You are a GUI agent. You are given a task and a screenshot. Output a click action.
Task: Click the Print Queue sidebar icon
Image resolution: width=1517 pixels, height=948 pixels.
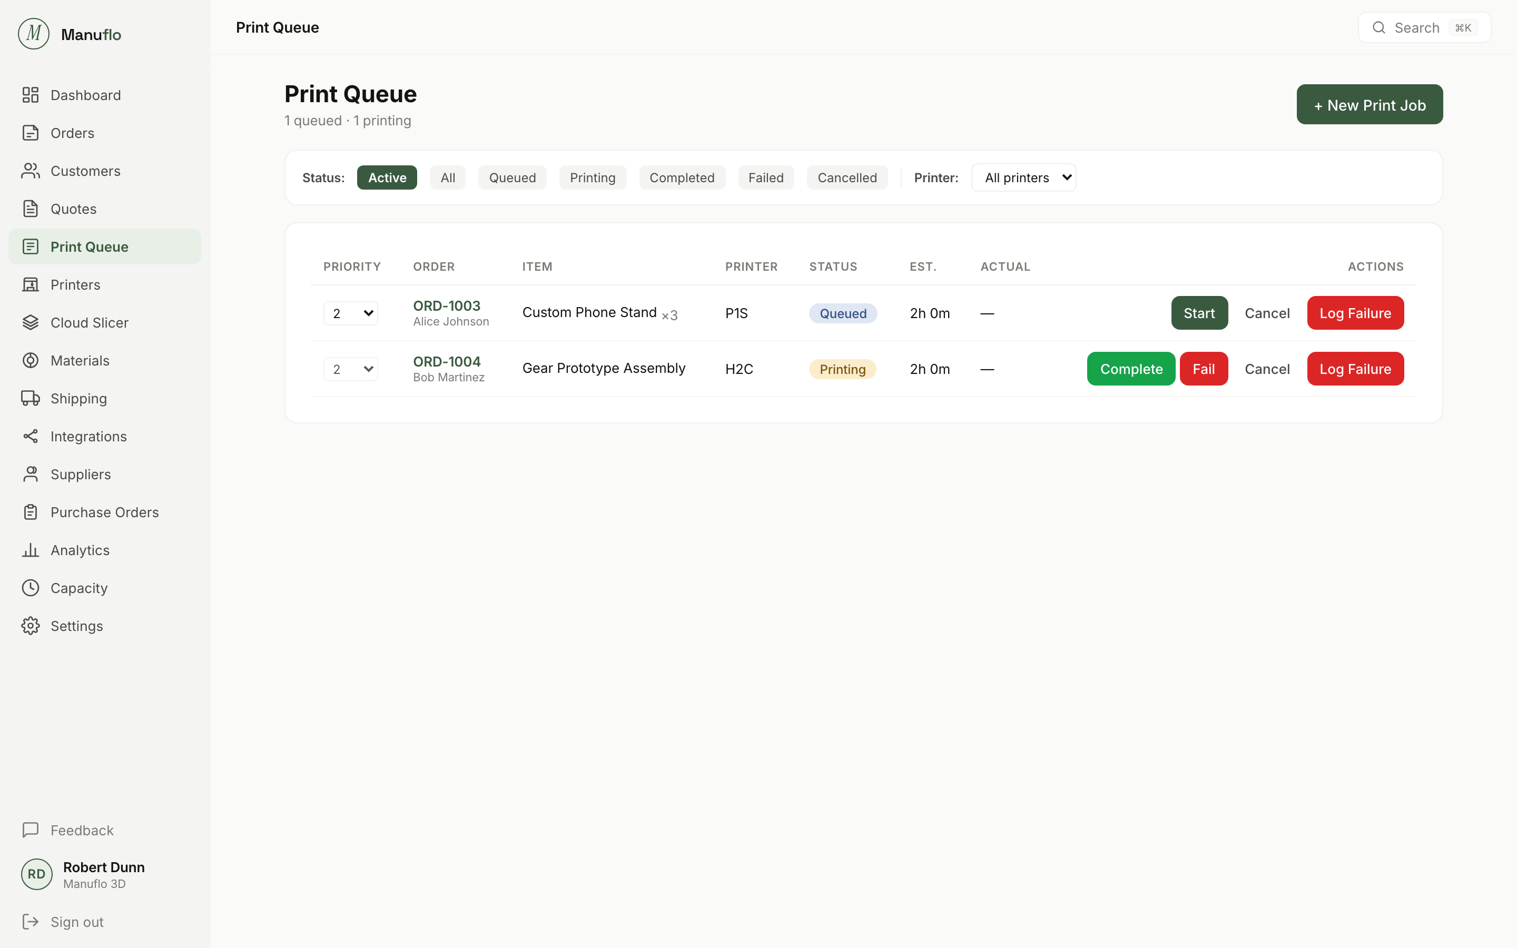(x=30, y=246)
